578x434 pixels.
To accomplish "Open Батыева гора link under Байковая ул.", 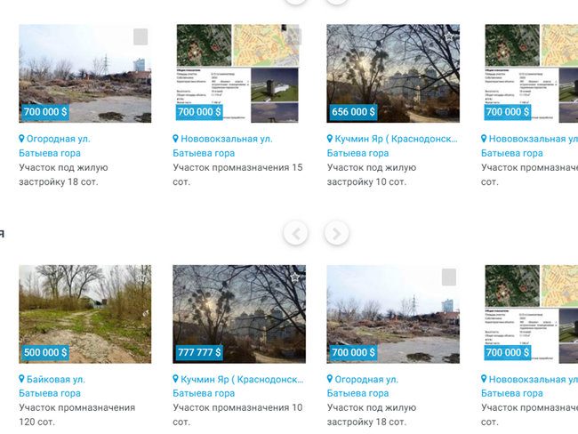I will (x=50, y=393).
